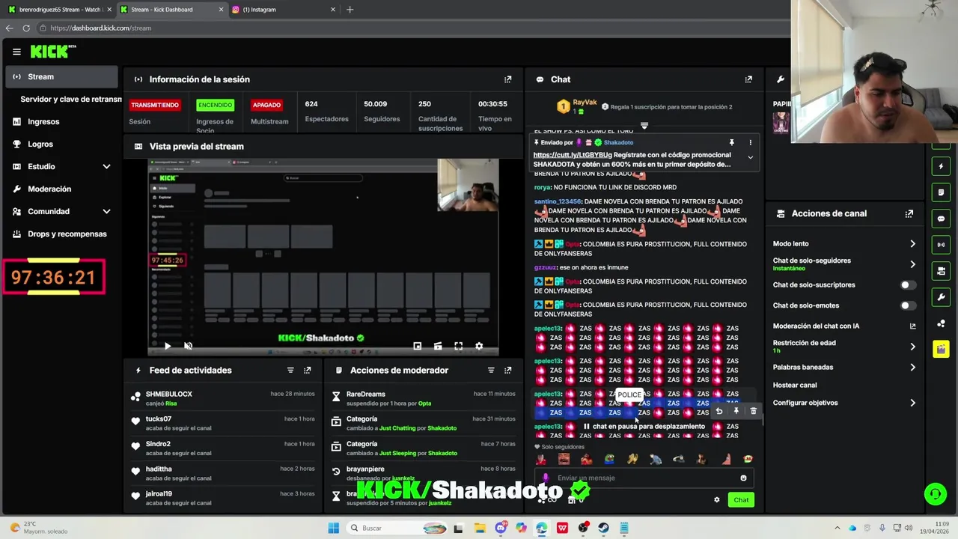
Task: Click the chat bubble icon in right sidebar
Action: [x=941, y=219]
